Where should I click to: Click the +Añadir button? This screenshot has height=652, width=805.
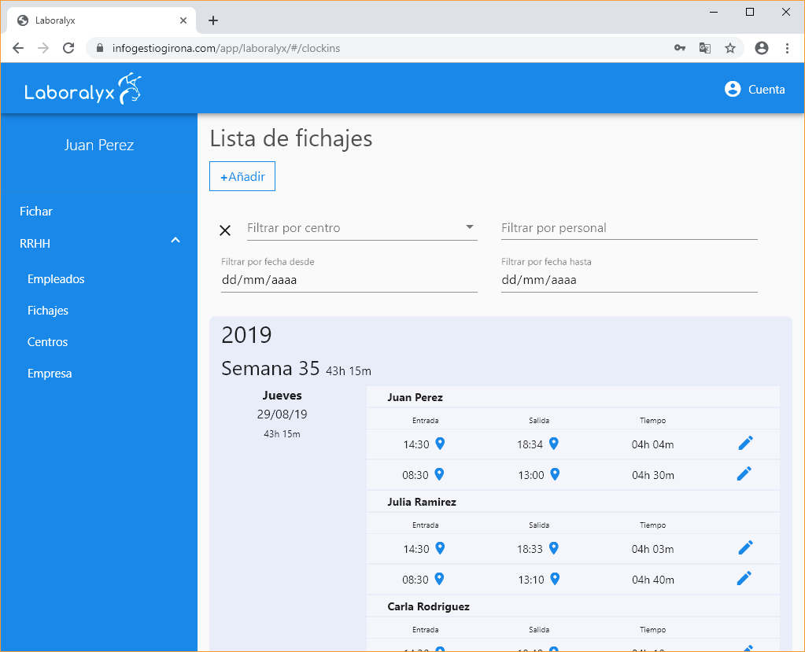click(242, 176)
